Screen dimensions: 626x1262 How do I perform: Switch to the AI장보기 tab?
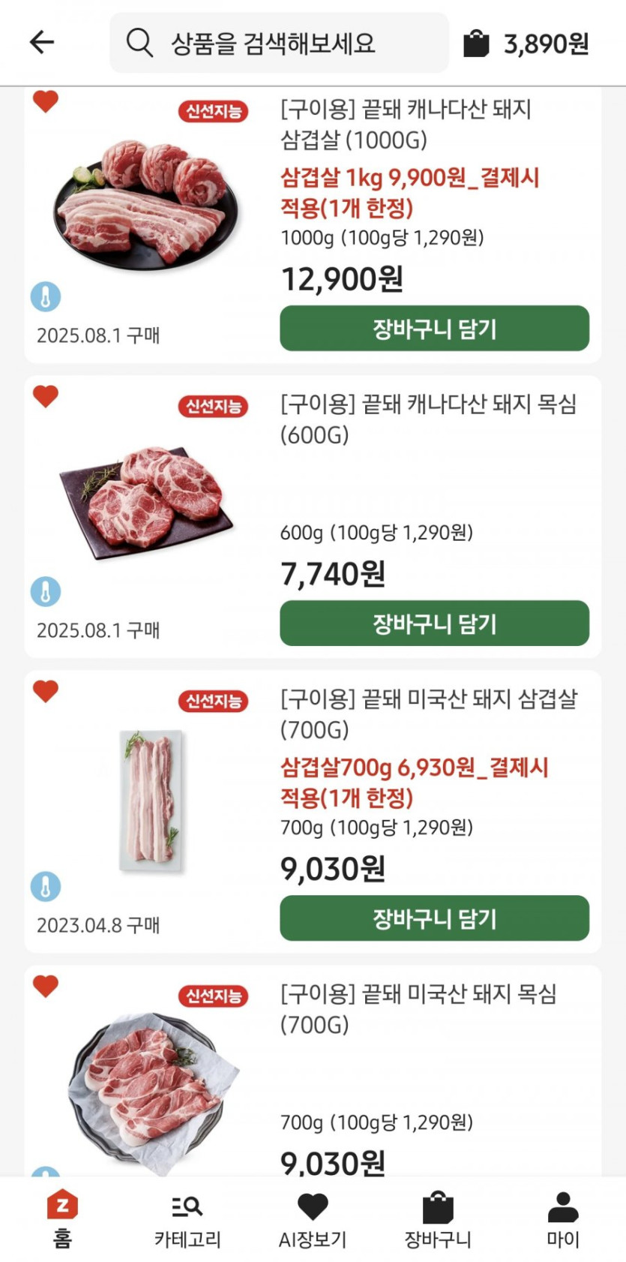(313, 1218)
